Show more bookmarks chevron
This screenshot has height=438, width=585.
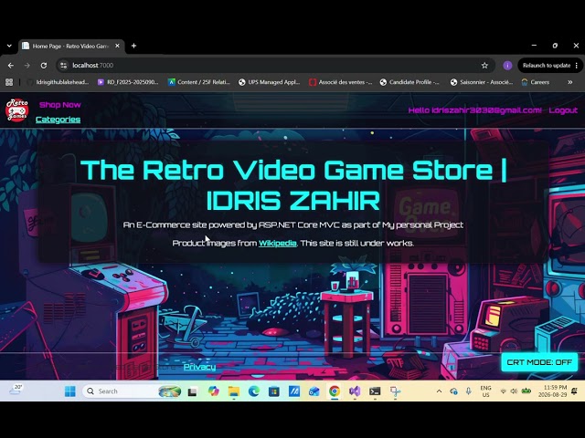pos(570,82)
